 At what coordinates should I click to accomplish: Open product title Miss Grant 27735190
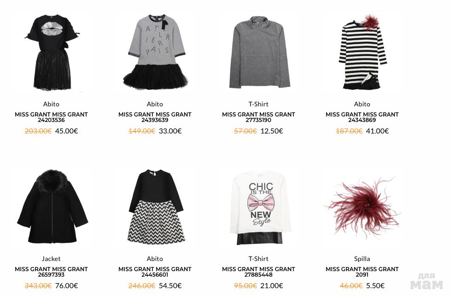pyautogui.click(x=258, y=117)
